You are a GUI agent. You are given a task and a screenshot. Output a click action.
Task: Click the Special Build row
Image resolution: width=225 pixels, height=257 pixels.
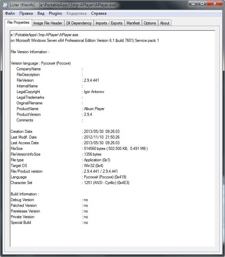[x=49, y=223]
